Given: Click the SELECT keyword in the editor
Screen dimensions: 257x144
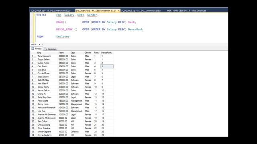Looking at the screenshot, I should coord(41,15).
